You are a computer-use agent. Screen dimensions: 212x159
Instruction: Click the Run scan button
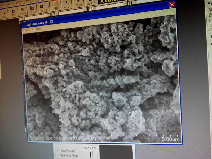coord(4,15)
